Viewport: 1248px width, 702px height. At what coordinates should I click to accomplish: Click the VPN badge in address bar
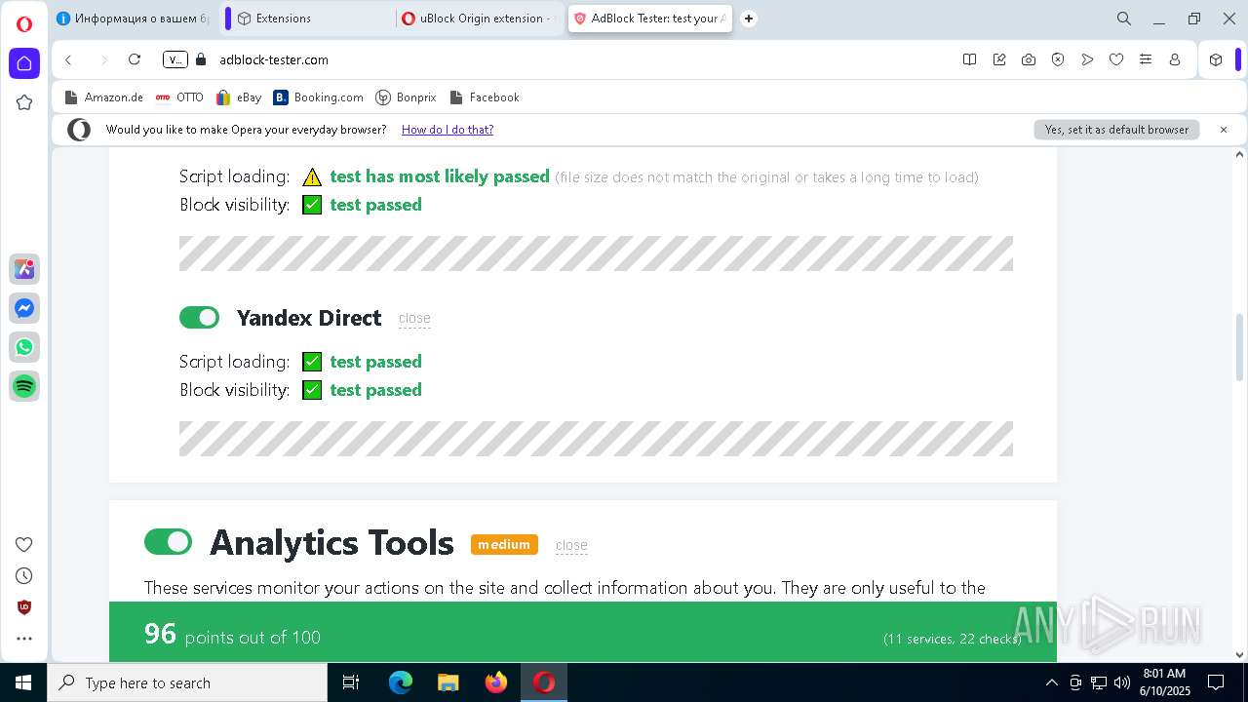pyautogui.click(x=175, y=59)
